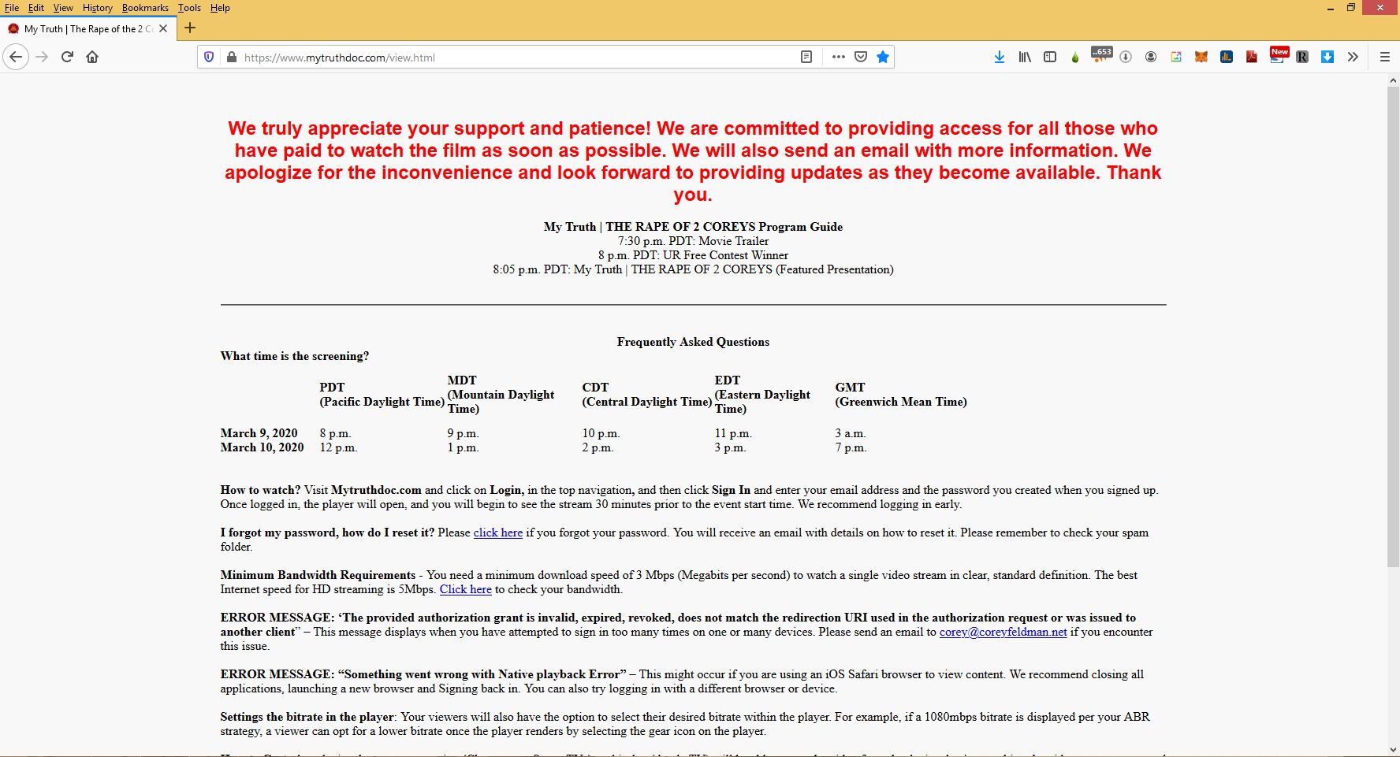Image resolution: width=1400 pixels, height=757 pixels.
Task: Show the sidebars icon
Action: click(x=1050, y=57)
